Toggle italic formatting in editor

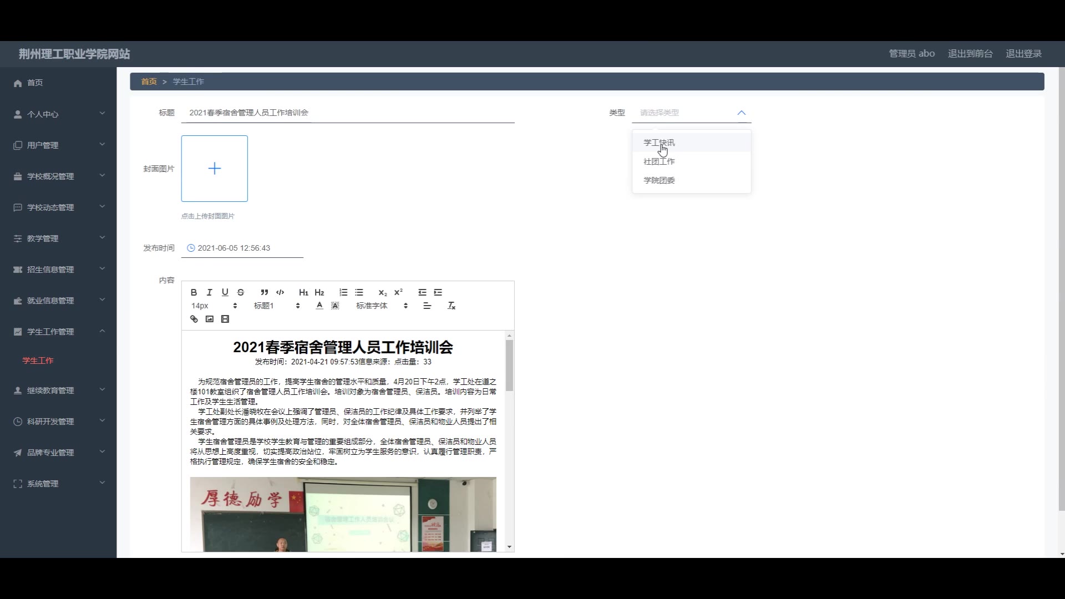coord(209,292)
